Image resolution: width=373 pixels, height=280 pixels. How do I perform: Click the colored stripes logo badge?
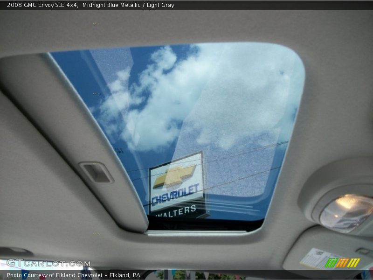[342, 263]
